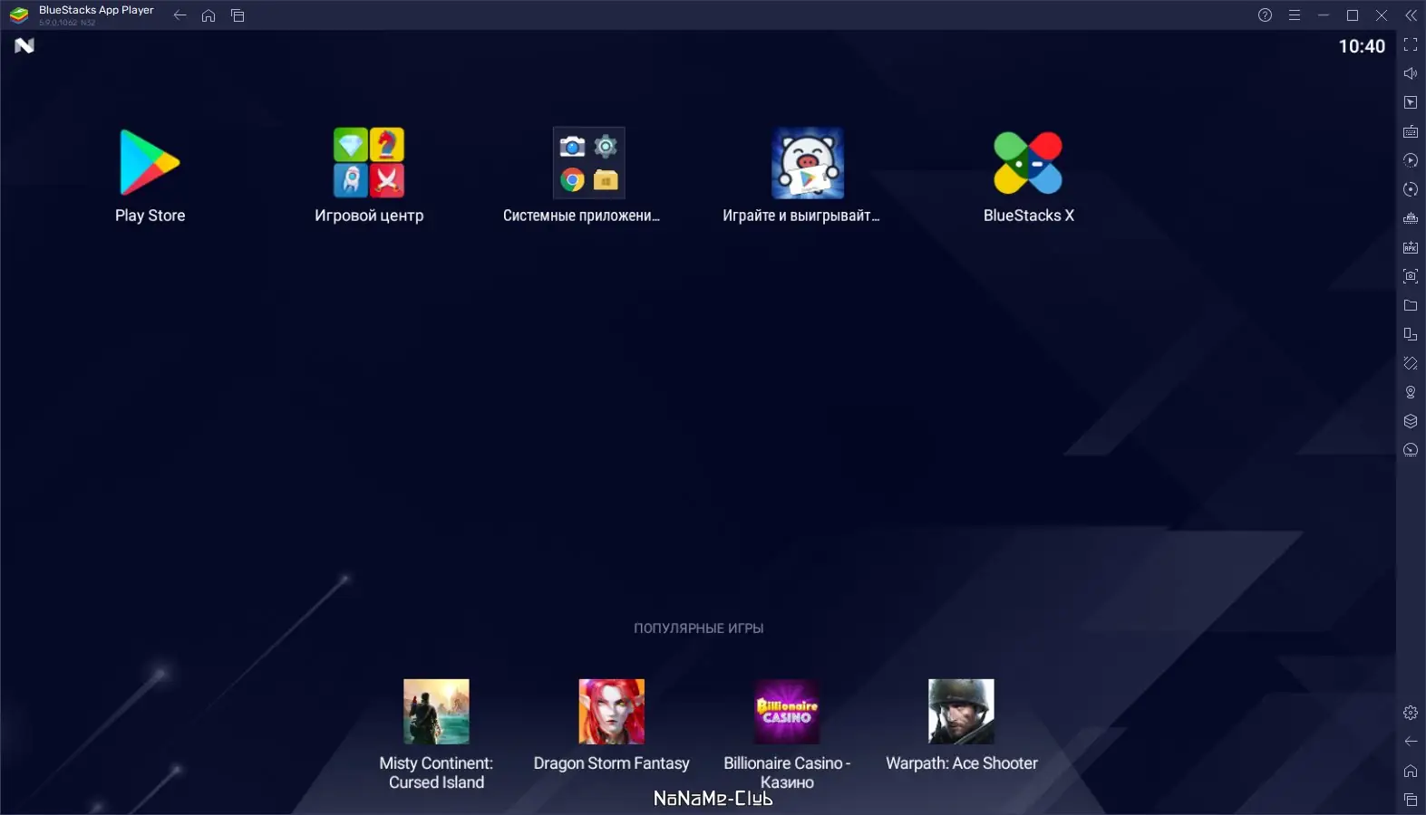Click the home icon at sidebar bottom

tap(1411, 771)
